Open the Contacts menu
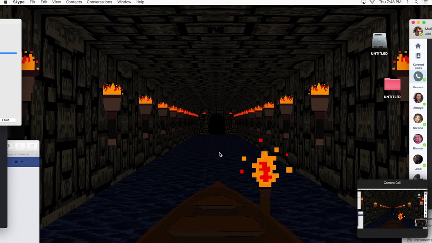Viewport: 432px width, 243px height. point(74,2)
